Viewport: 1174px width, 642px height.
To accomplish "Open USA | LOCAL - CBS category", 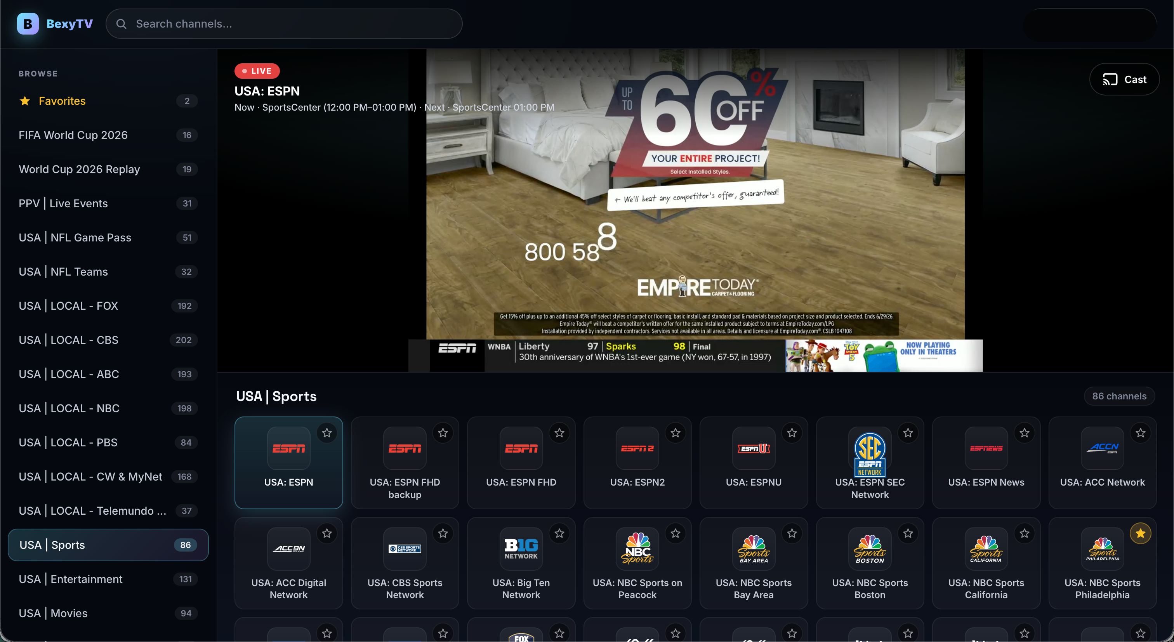I will [108, 340].
